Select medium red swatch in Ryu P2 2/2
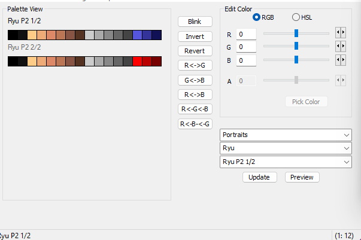 pos(147,62)
